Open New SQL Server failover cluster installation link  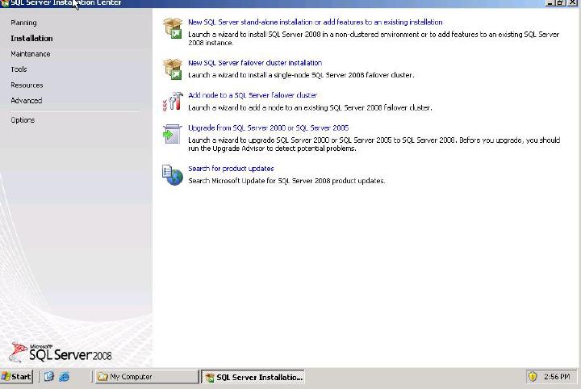(x=255, y=63)
